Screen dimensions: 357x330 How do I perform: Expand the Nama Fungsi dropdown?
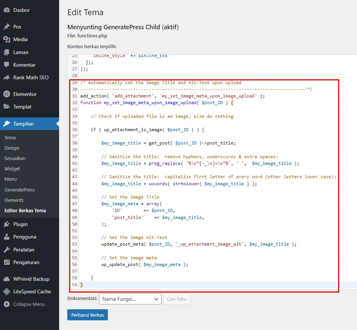coord(130,299)
